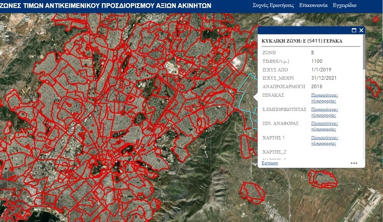Click the ΙΣΧΥΣ_ΜΕΧΡΙ date 31/12/2021
The image size is (383, 222).
click(x=323, y=79)
